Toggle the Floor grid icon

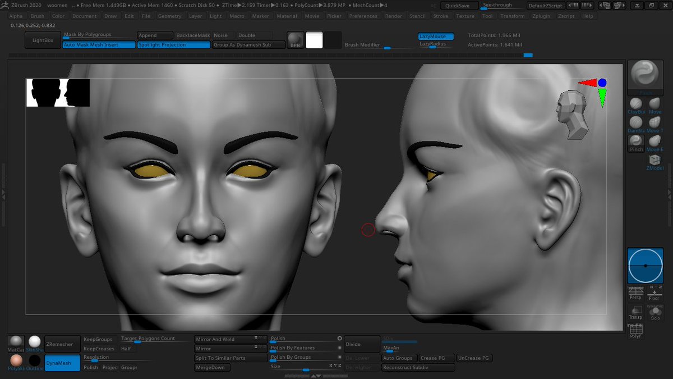(x=654, y=293)
